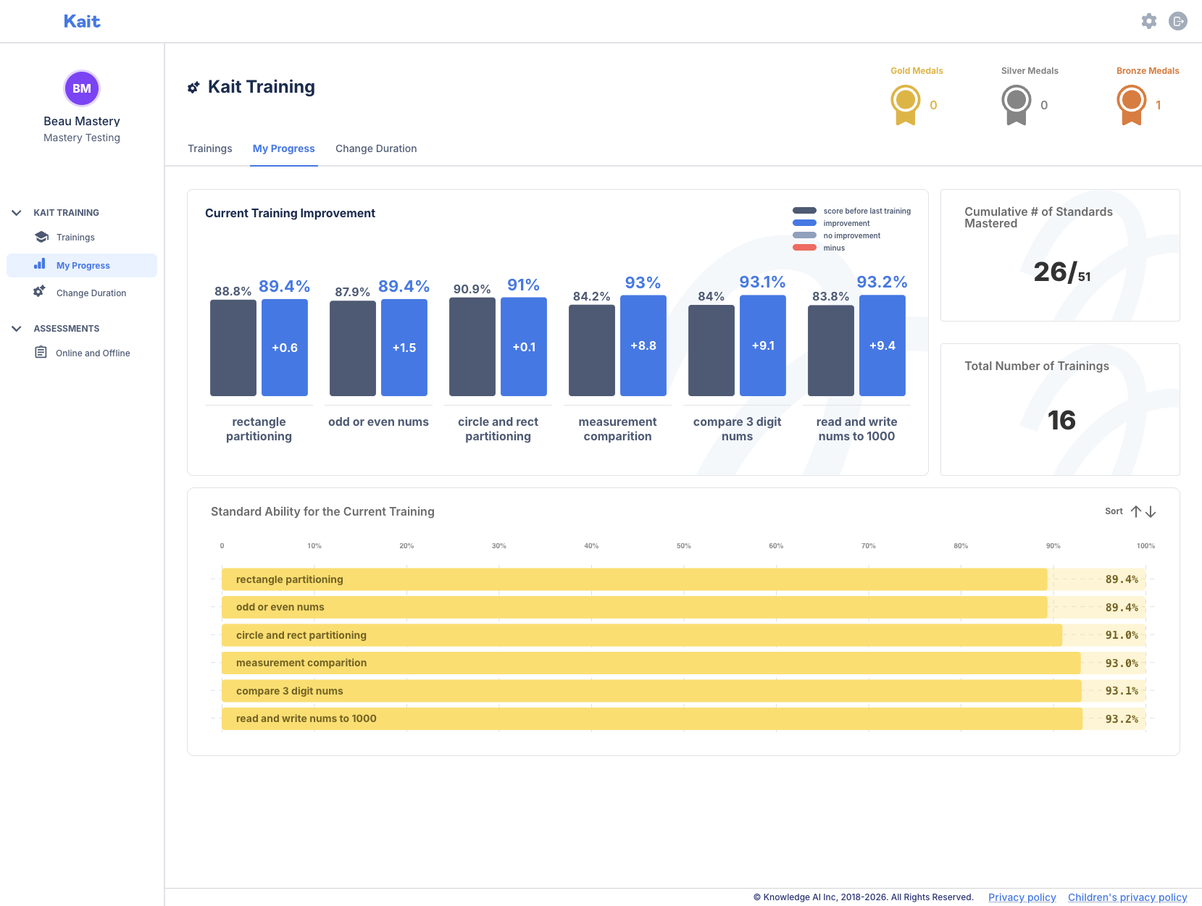Viewport: 1202px width, 906px height.
Task: Click the read and write nums progress bar
Action: click(652, 718)
